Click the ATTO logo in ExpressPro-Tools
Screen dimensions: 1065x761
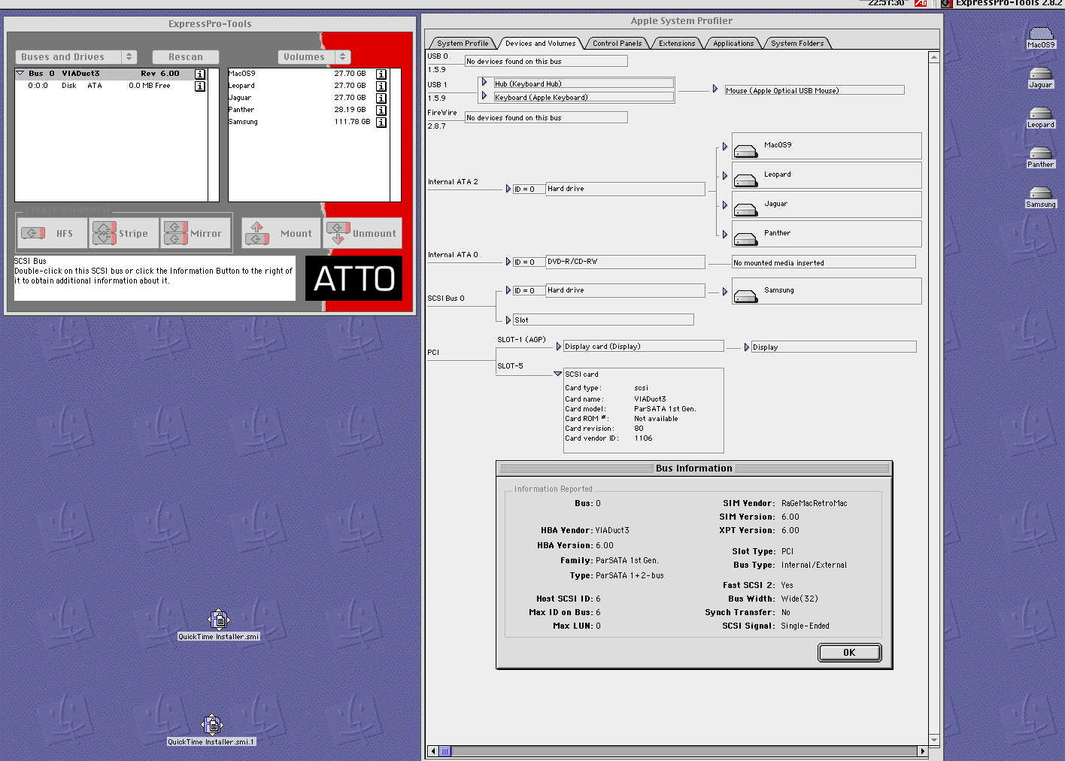(353, 278)
